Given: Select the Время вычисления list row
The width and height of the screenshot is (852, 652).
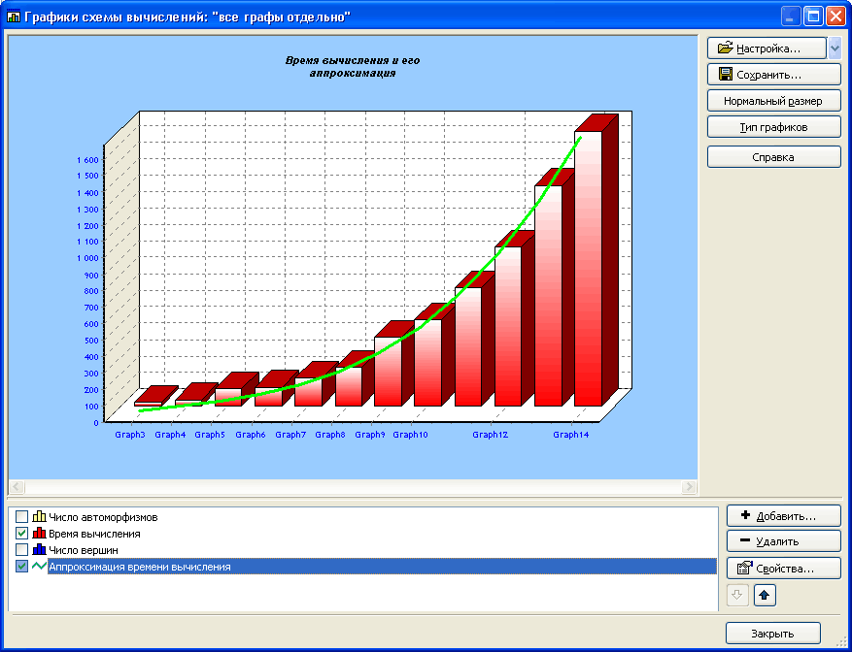Looking at the screenshot, I should [x=363, y=534].
